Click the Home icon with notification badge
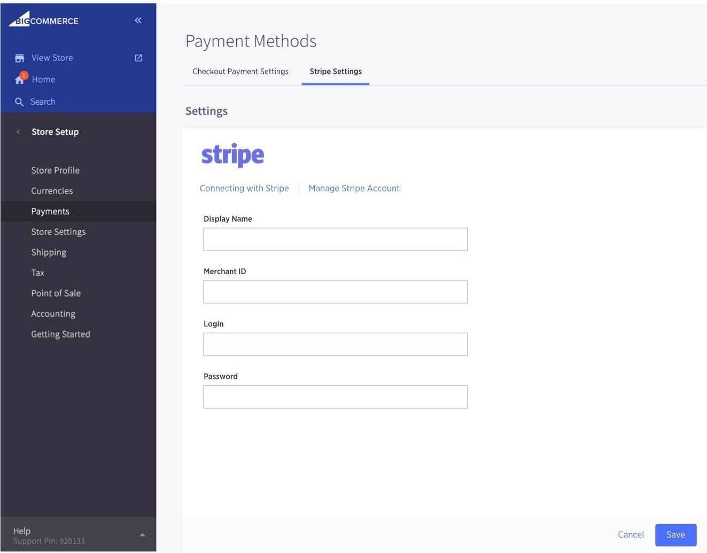Viewport: 707px width, 553px height. (21, 79)
